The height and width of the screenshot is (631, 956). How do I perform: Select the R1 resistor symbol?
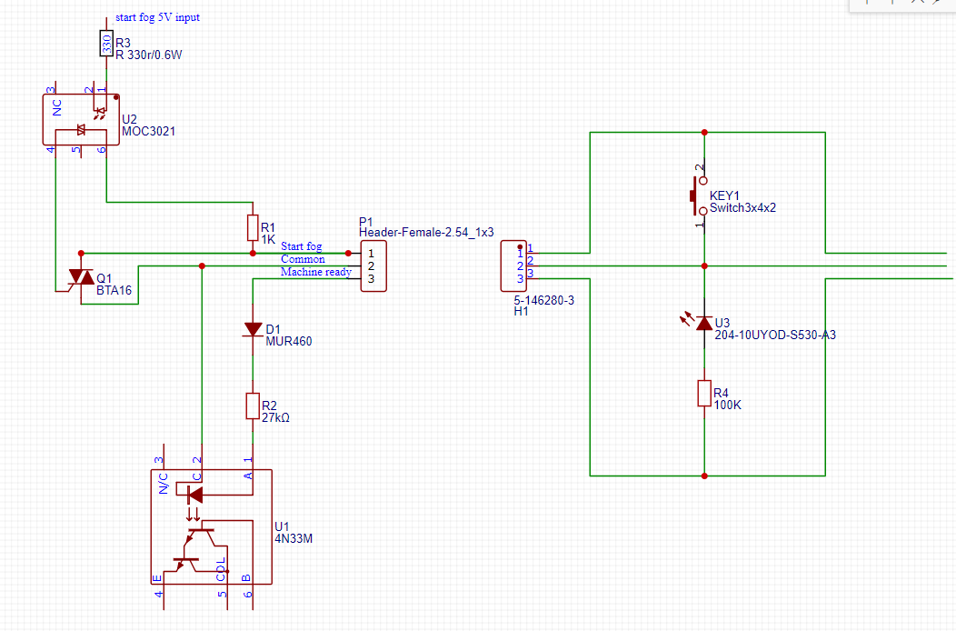pos(253,227)
